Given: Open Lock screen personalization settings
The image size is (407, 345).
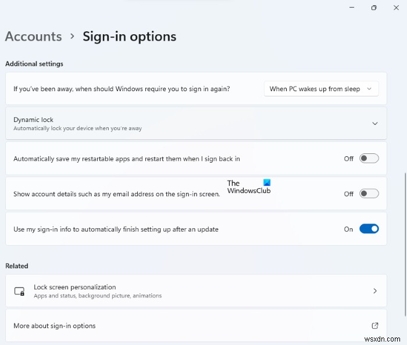Looking at the screenshot, I should tap(196, 291).
